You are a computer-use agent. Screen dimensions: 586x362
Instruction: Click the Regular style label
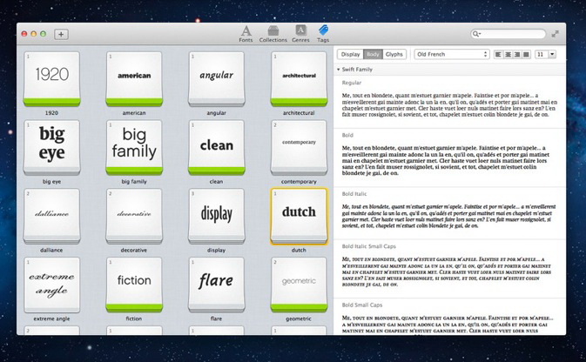point(351,83)
